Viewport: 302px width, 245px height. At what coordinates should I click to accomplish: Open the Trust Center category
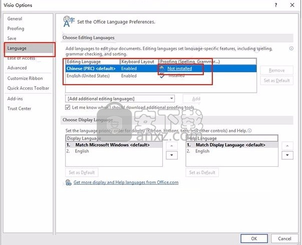point(19,108)
